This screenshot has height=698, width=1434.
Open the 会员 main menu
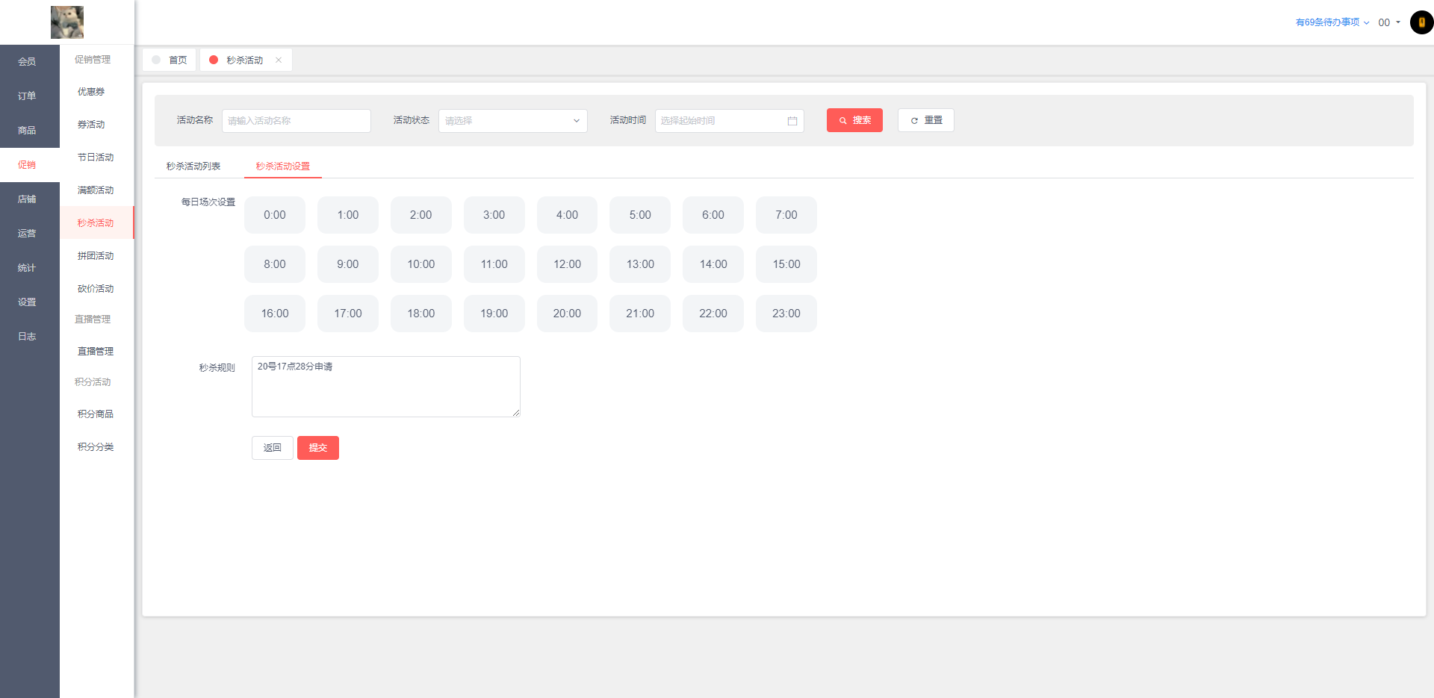tap(30, 62)
